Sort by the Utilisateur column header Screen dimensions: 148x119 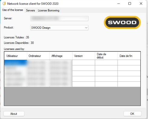point(16,56)
